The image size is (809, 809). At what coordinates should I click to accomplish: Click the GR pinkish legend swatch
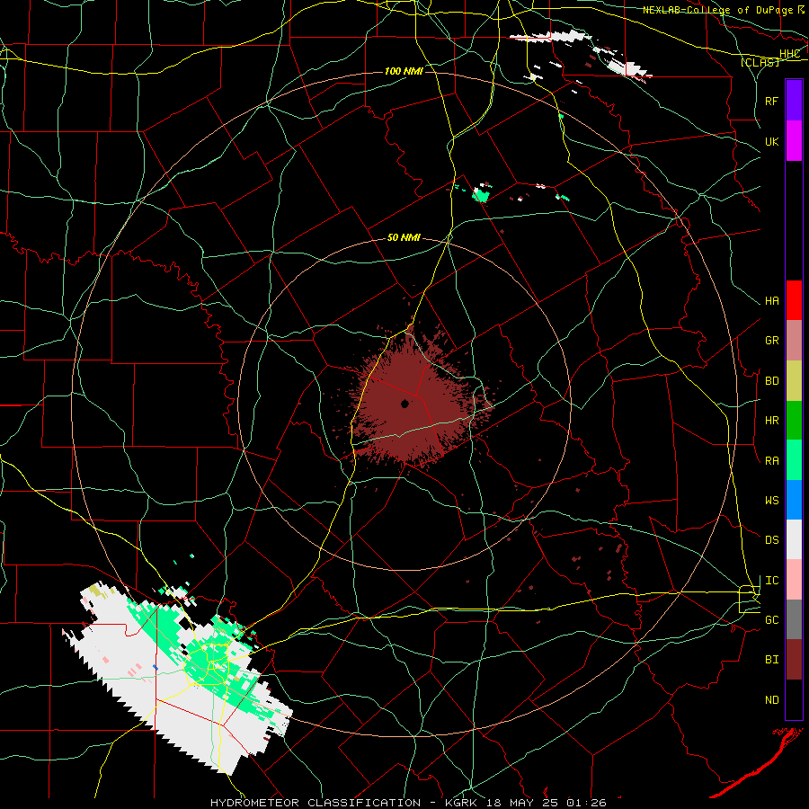[x=794, y=341]
